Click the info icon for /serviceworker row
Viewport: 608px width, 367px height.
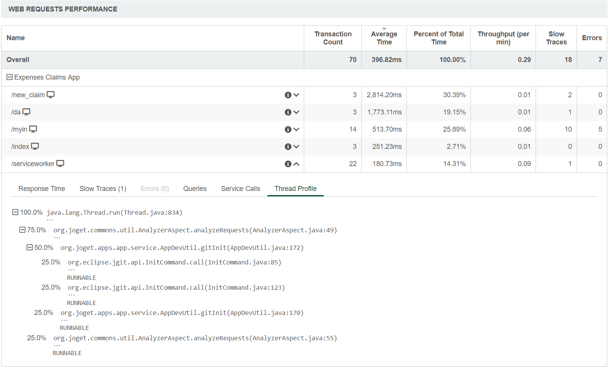pyautogui.click(x=288, y=164)
